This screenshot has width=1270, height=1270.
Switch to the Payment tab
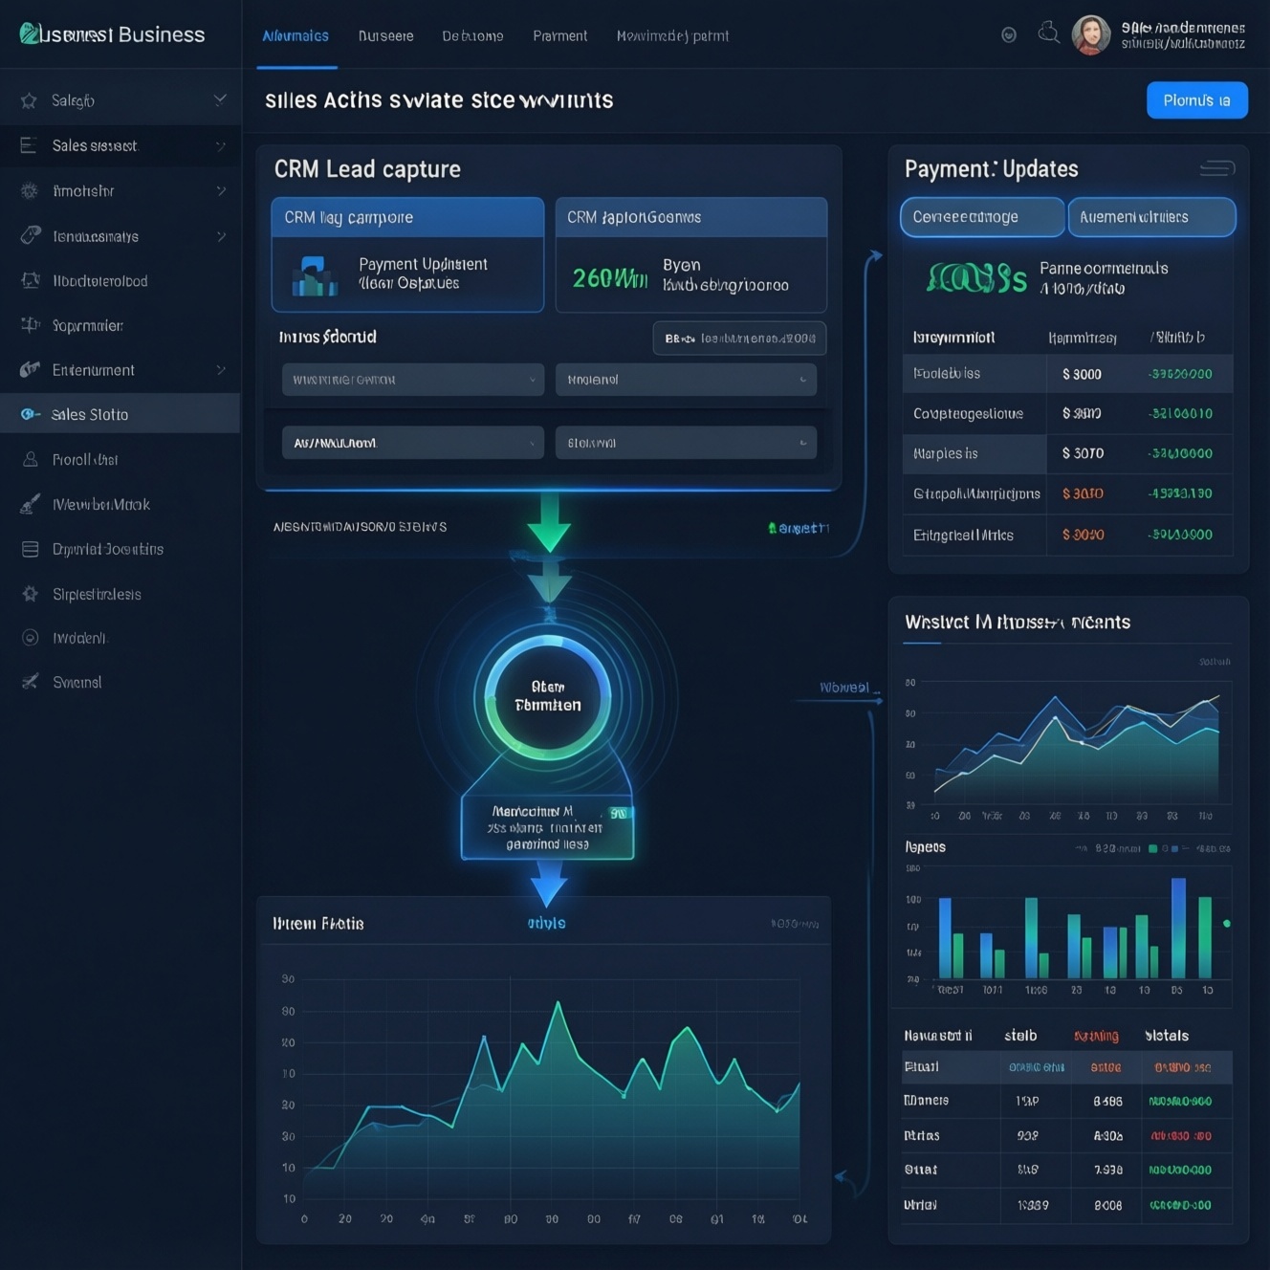click(559, 36)
